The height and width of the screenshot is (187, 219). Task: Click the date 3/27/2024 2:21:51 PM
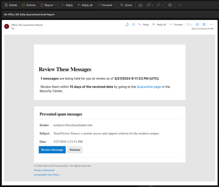(x=68, y=142)
